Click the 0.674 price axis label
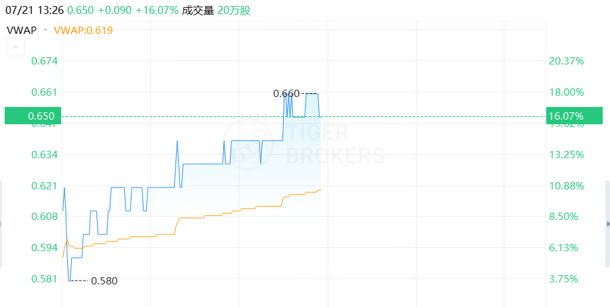This screenshot has width=610, height=307. tap(44, 60)
